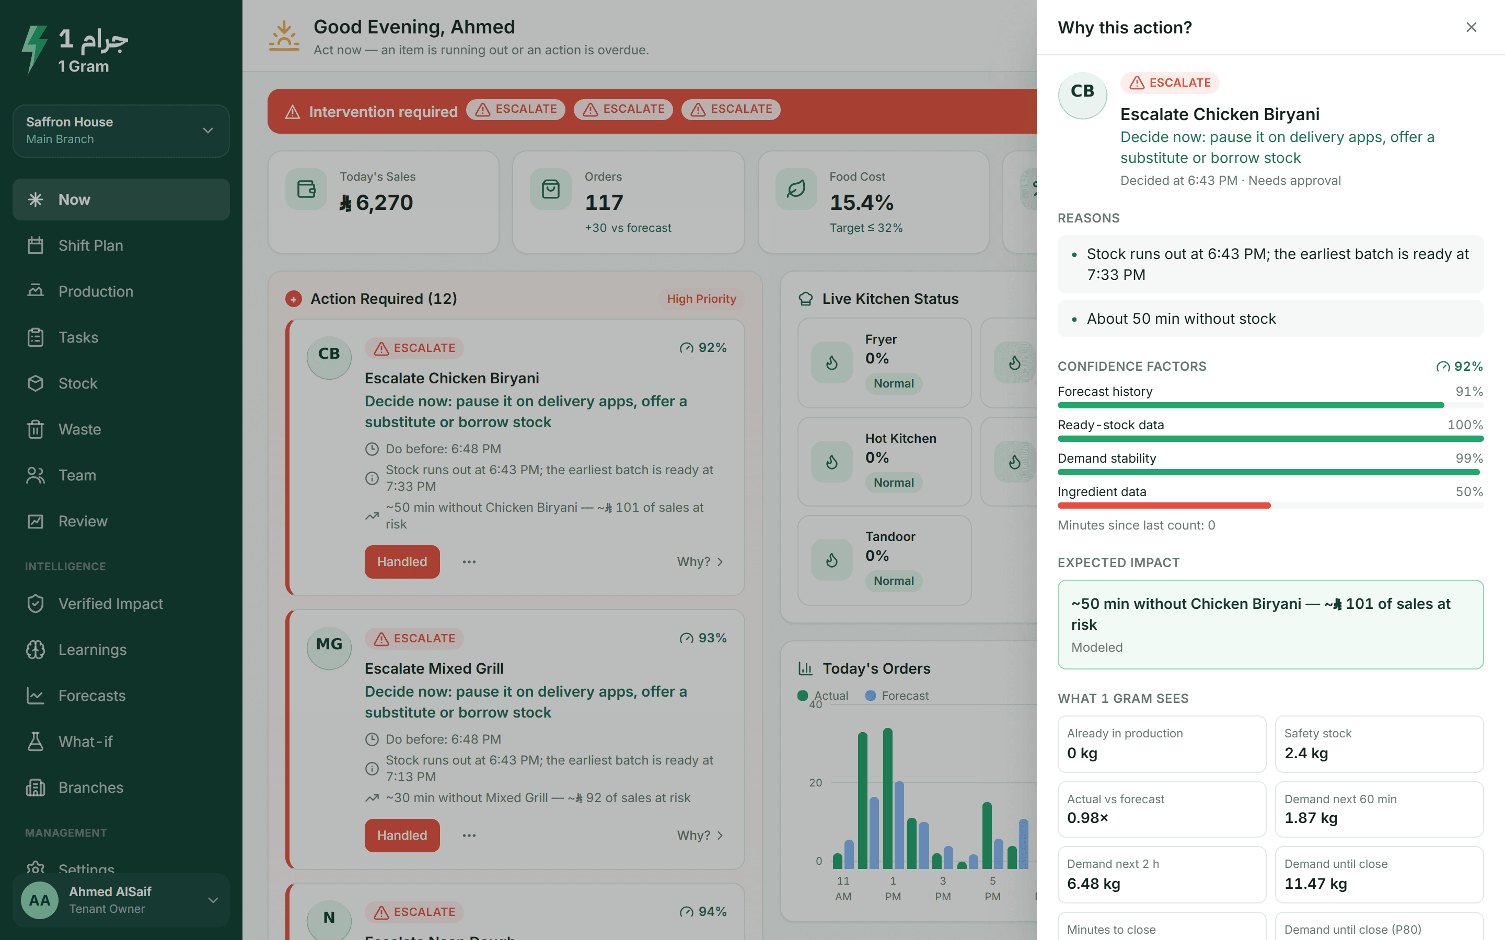This screenshot has width=1505, height=940.
Task: Click the Today's Sales wallet icon
Action: [306, 189]
